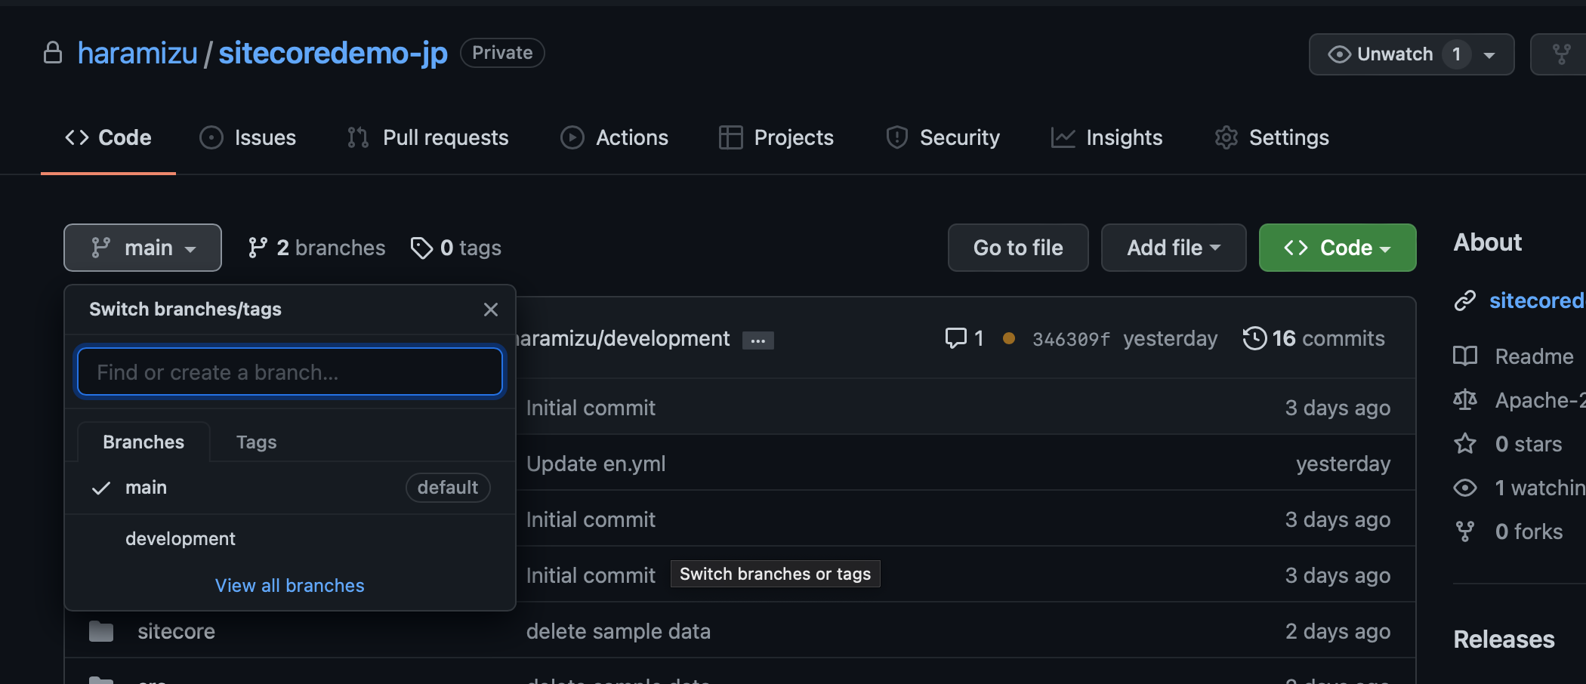
Task: Click the Insights graph icon
Action: coord(1063,137)
